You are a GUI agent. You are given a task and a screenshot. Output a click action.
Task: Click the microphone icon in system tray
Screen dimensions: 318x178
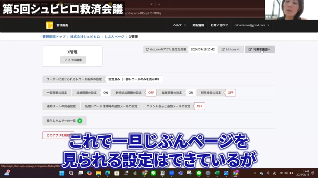pyautogui.click(x=268, y=173)
